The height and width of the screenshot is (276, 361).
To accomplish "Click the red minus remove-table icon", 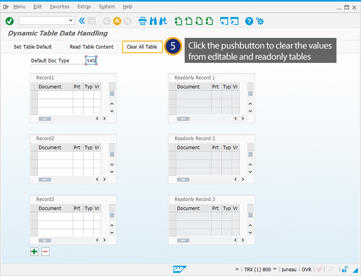I will tap(45, 251).
